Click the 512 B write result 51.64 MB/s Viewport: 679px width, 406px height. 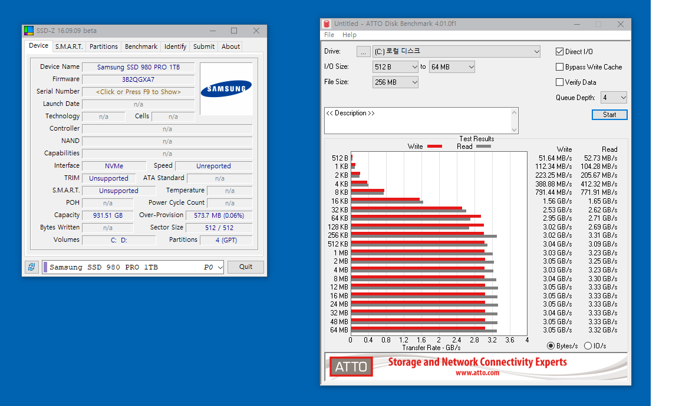point(555,158)
